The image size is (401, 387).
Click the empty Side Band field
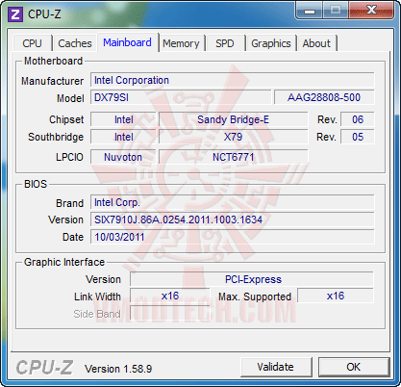[170, 313]
